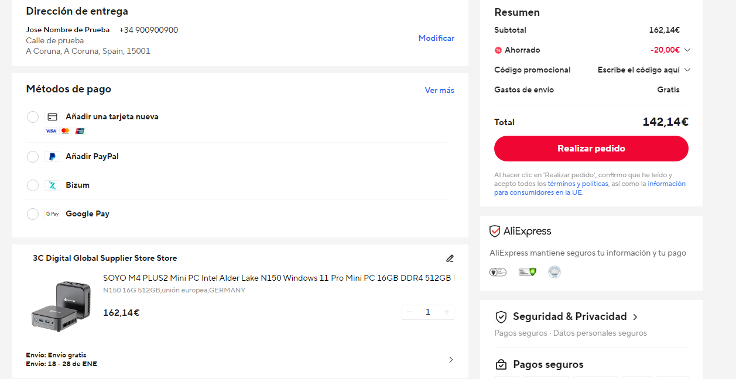The height and width of the screenshot is (379, 736).
Task: Click the quantity field showing 1
Action: click(428, 312)
